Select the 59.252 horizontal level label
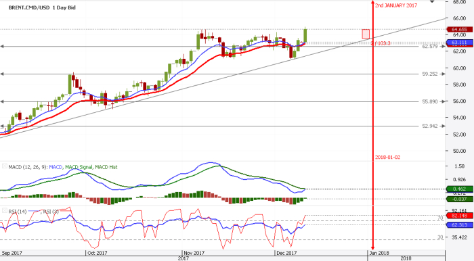Image resolution: width=474 pixels, height=261 pixels. (430, 74)
